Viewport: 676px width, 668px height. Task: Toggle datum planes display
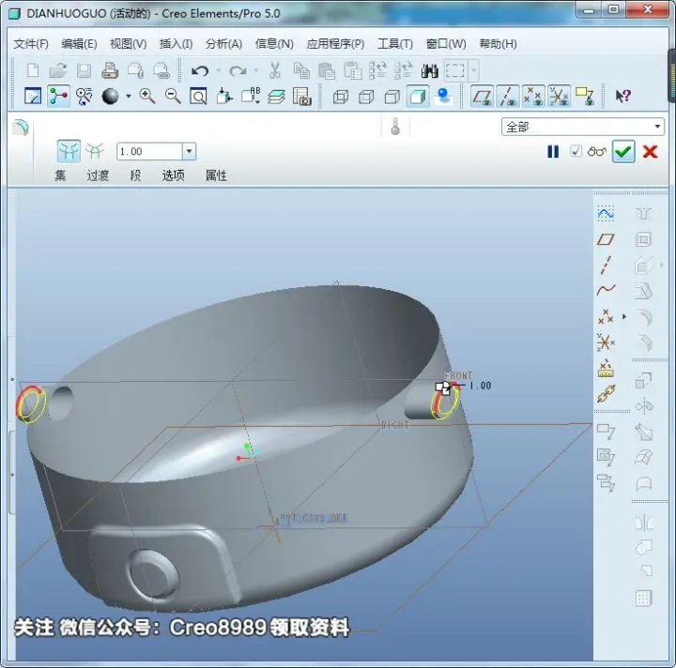point(482,96)
